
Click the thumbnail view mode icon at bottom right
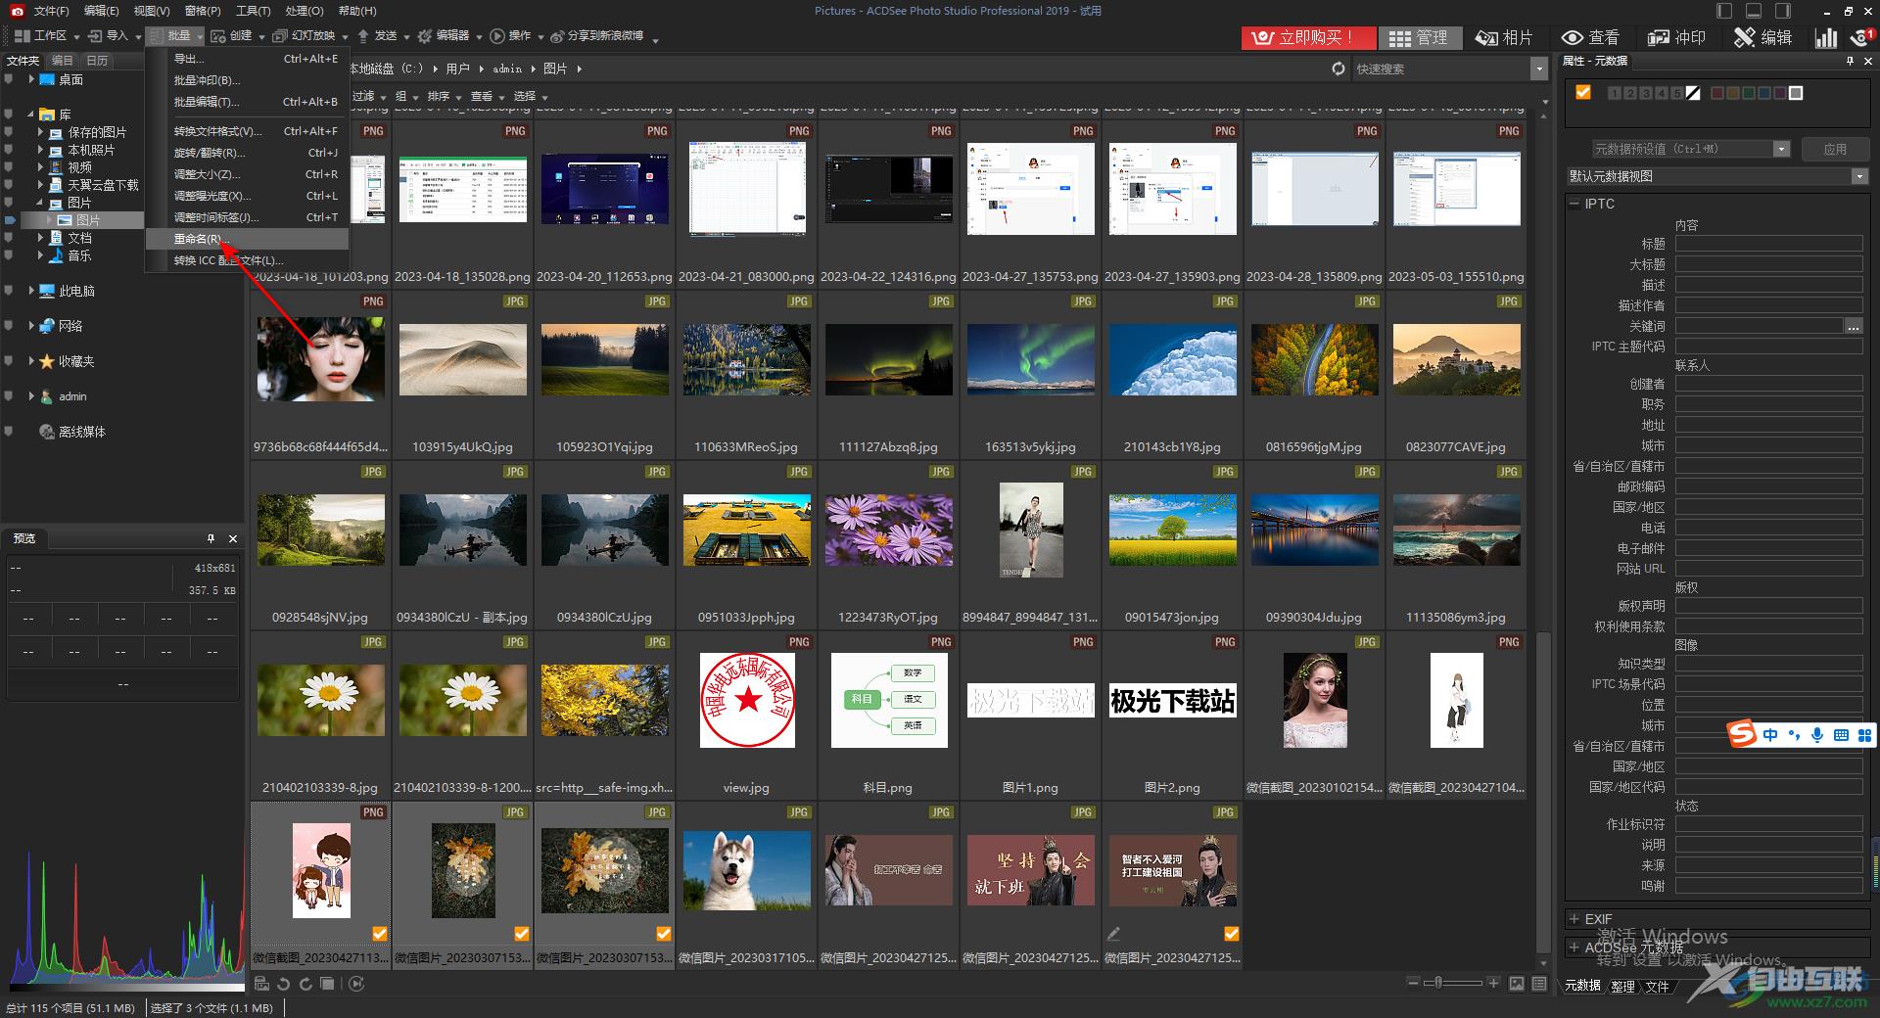1517,984
